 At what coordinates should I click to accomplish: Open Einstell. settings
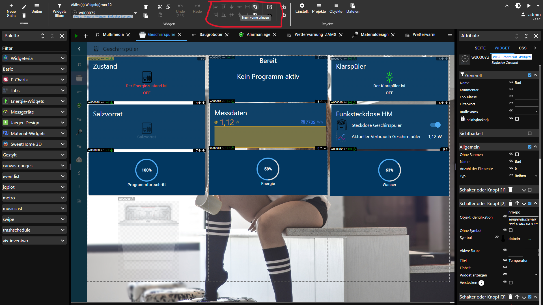tap(302, 8)
